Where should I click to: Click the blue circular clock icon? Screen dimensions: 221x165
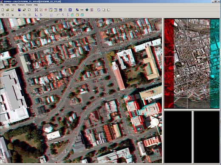99,10
